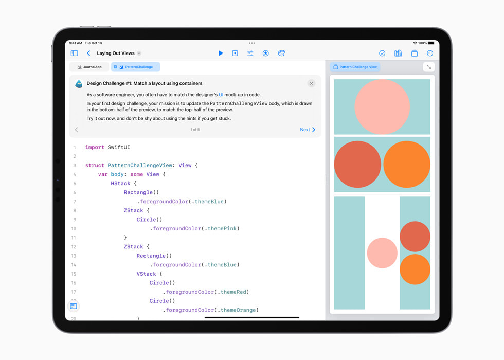Image resolution: width=504 pixels, height=360 pixels.
Task: Open the app preview icon beside Play
Action: pyautogui.click(x=235, y=53)
